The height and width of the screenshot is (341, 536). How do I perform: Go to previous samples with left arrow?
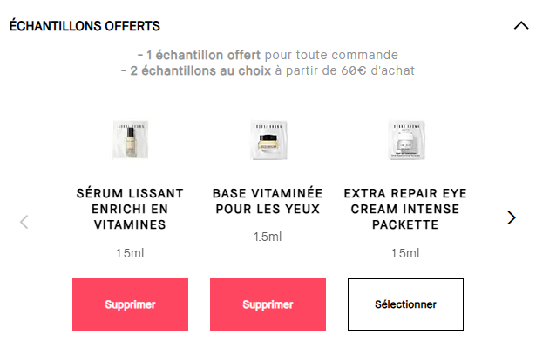(x=24, y=222)
